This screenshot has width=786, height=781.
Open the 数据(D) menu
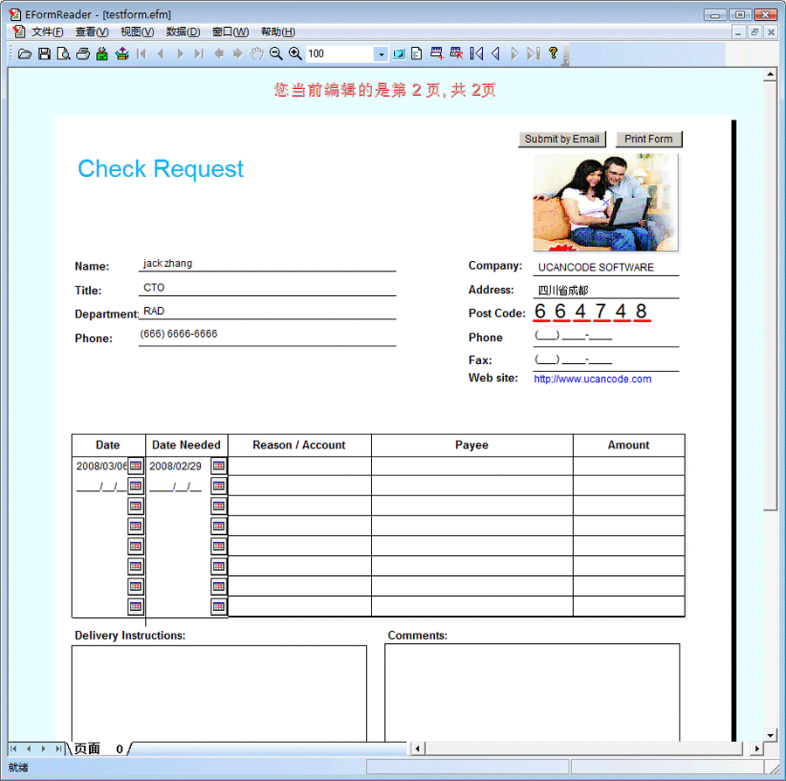183,31
